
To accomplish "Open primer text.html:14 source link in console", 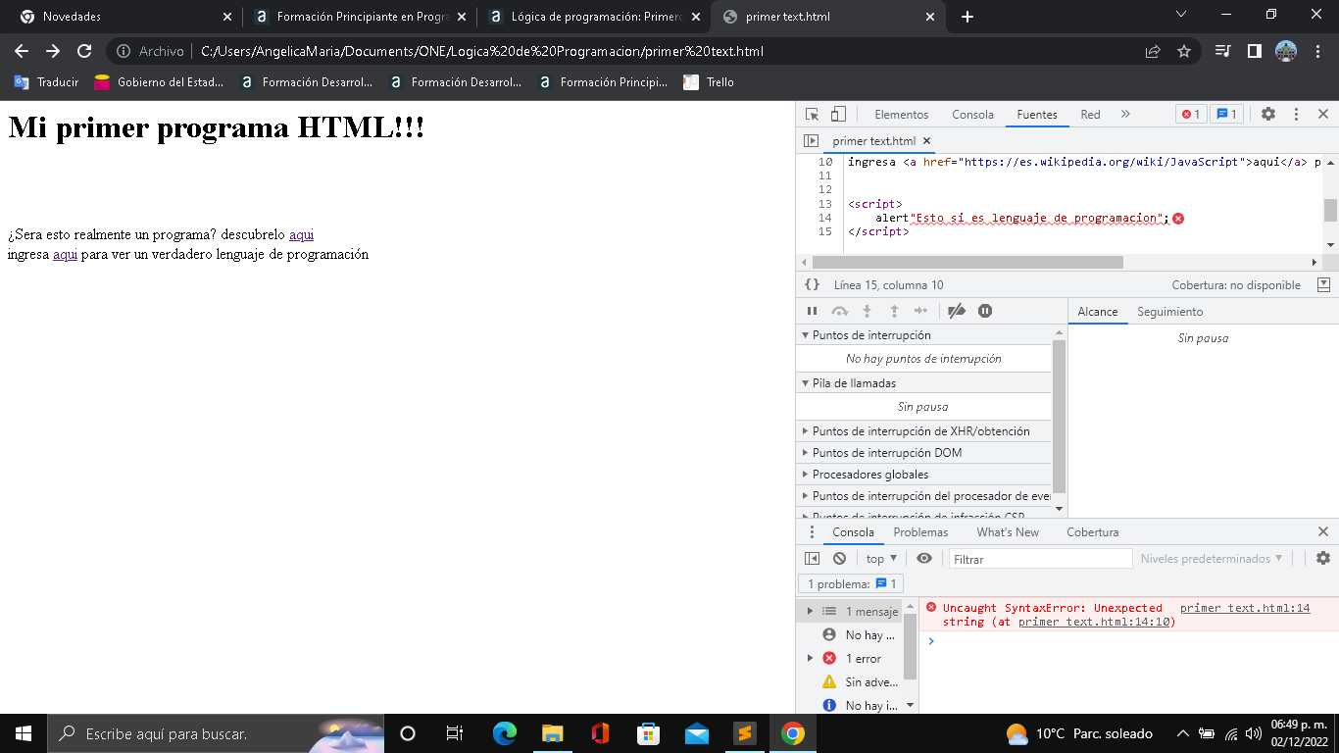I will (1245, 608).
